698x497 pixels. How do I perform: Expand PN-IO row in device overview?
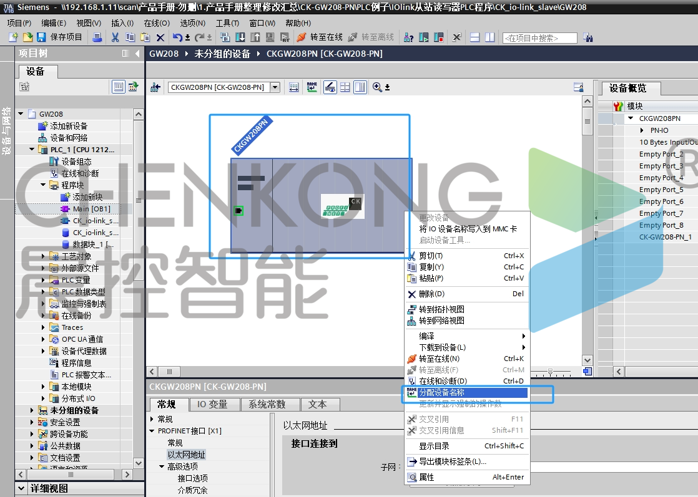(642, 130)
